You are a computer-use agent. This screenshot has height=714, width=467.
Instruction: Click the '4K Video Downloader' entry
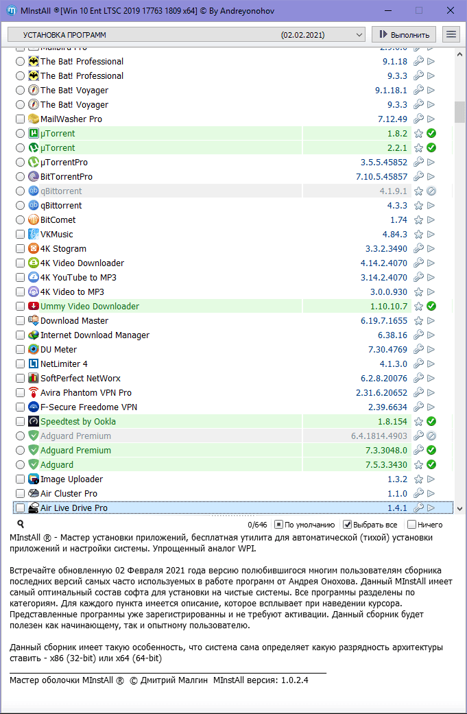(82, 263)
